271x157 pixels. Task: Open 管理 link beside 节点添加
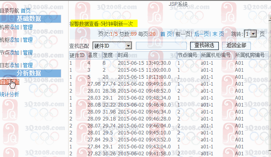click(x=28, y=52)
